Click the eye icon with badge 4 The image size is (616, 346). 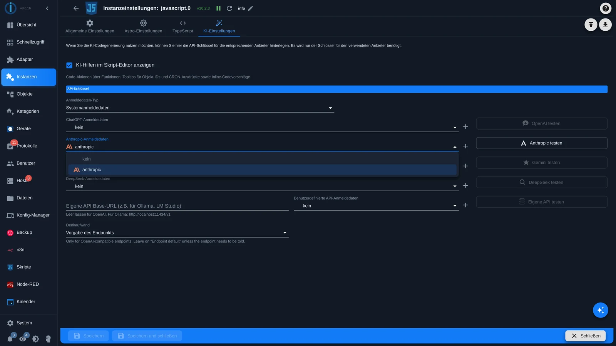(x=23, y=339)
